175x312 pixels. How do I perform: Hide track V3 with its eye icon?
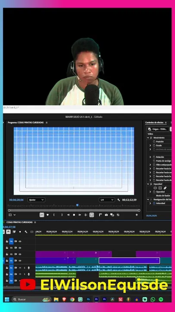(20, 248)
